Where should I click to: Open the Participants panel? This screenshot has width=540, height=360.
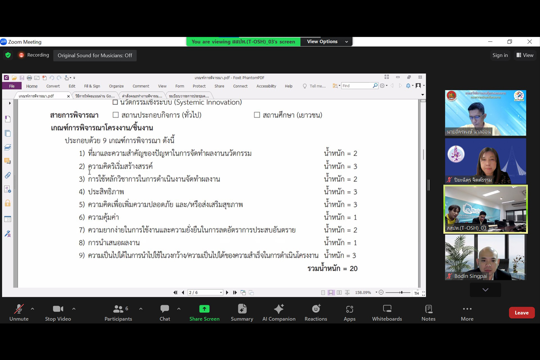pyautogui.click(x=118, y=309)
